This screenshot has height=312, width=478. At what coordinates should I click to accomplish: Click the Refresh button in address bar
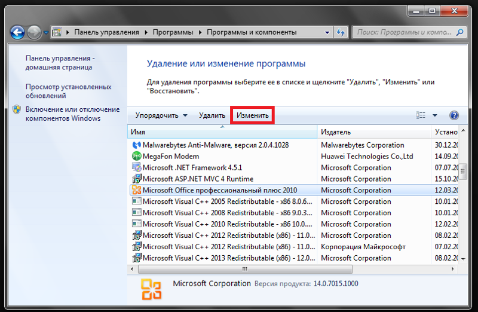(341, 32)
